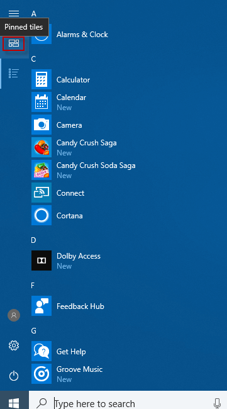Click the Calendar label text
227x409 pixels.
click(71, 98)
